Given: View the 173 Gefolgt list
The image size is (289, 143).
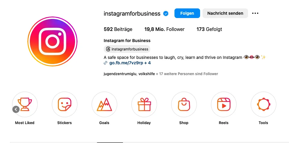Looking at the screenshot, I should point(209,29).
